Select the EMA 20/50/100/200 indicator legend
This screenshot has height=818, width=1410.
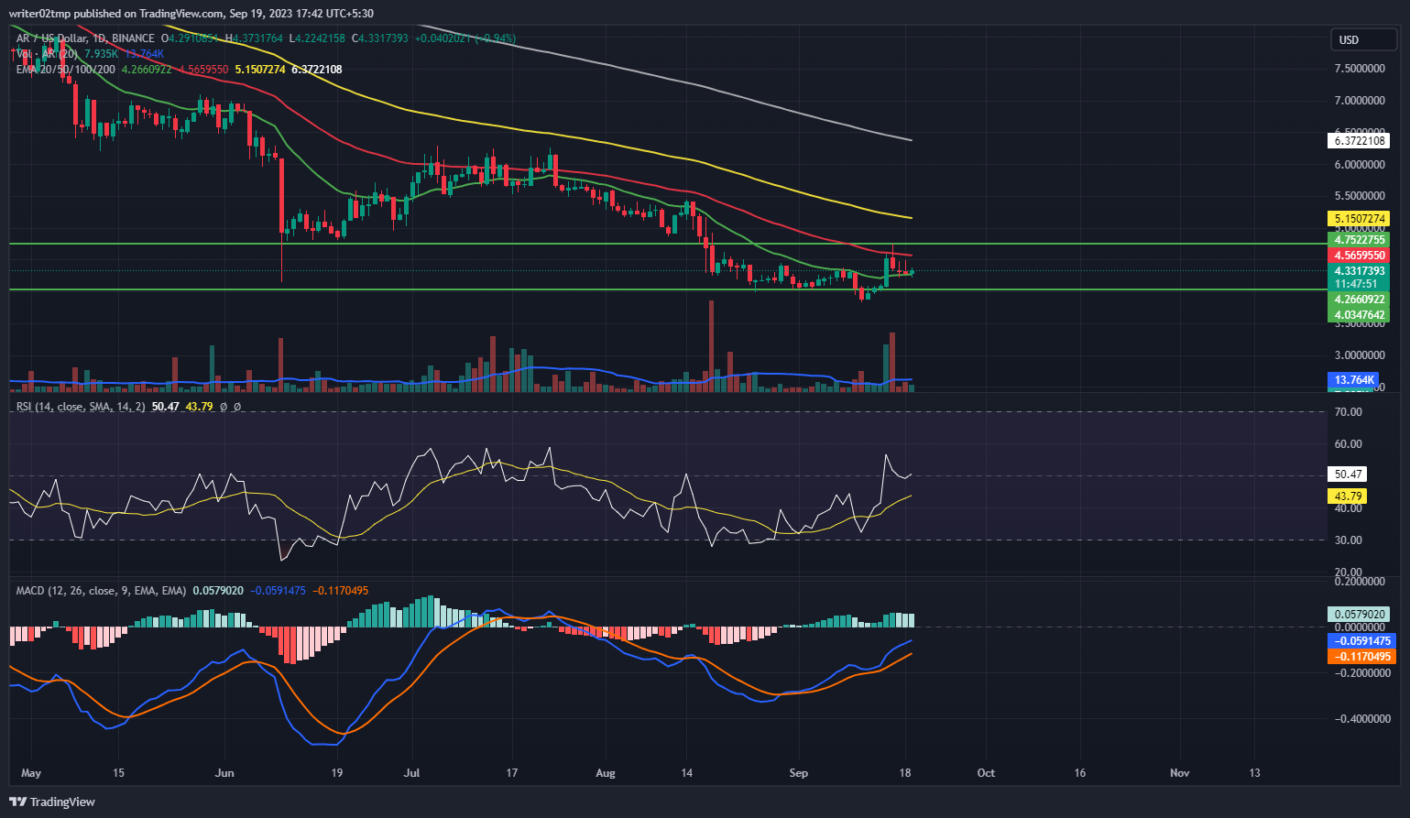(x=66, y=70)
